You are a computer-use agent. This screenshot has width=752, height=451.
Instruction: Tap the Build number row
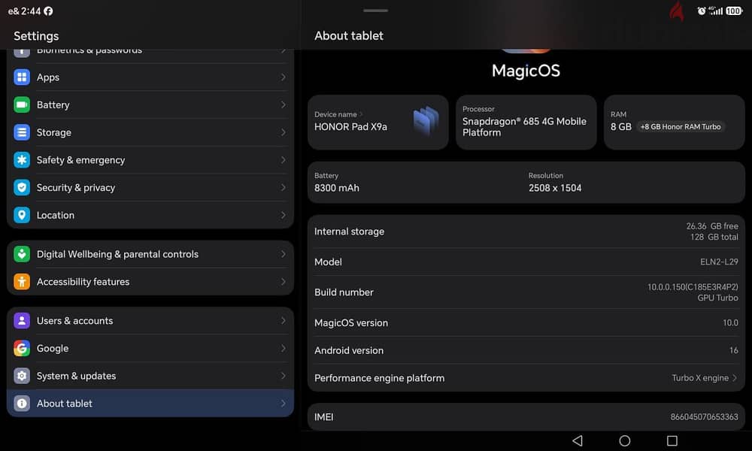click(x=526, y=292)
